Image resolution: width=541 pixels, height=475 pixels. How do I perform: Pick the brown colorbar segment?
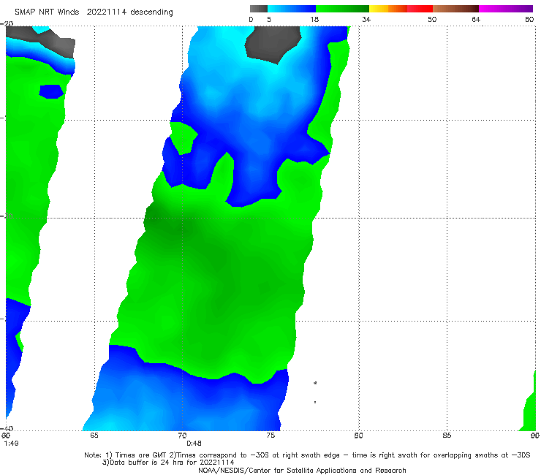point(455,9)
